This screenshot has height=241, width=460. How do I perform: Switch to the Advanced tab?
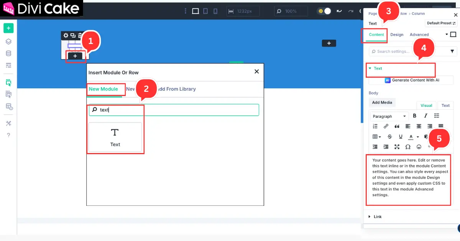pos(419,34)
